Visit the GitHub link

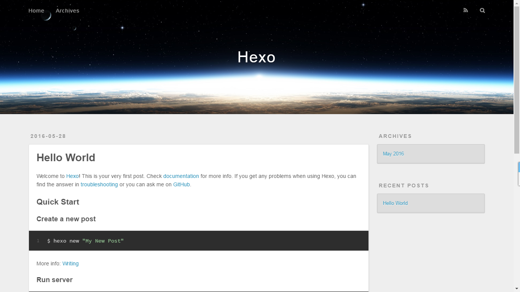[x=181, y=184]
